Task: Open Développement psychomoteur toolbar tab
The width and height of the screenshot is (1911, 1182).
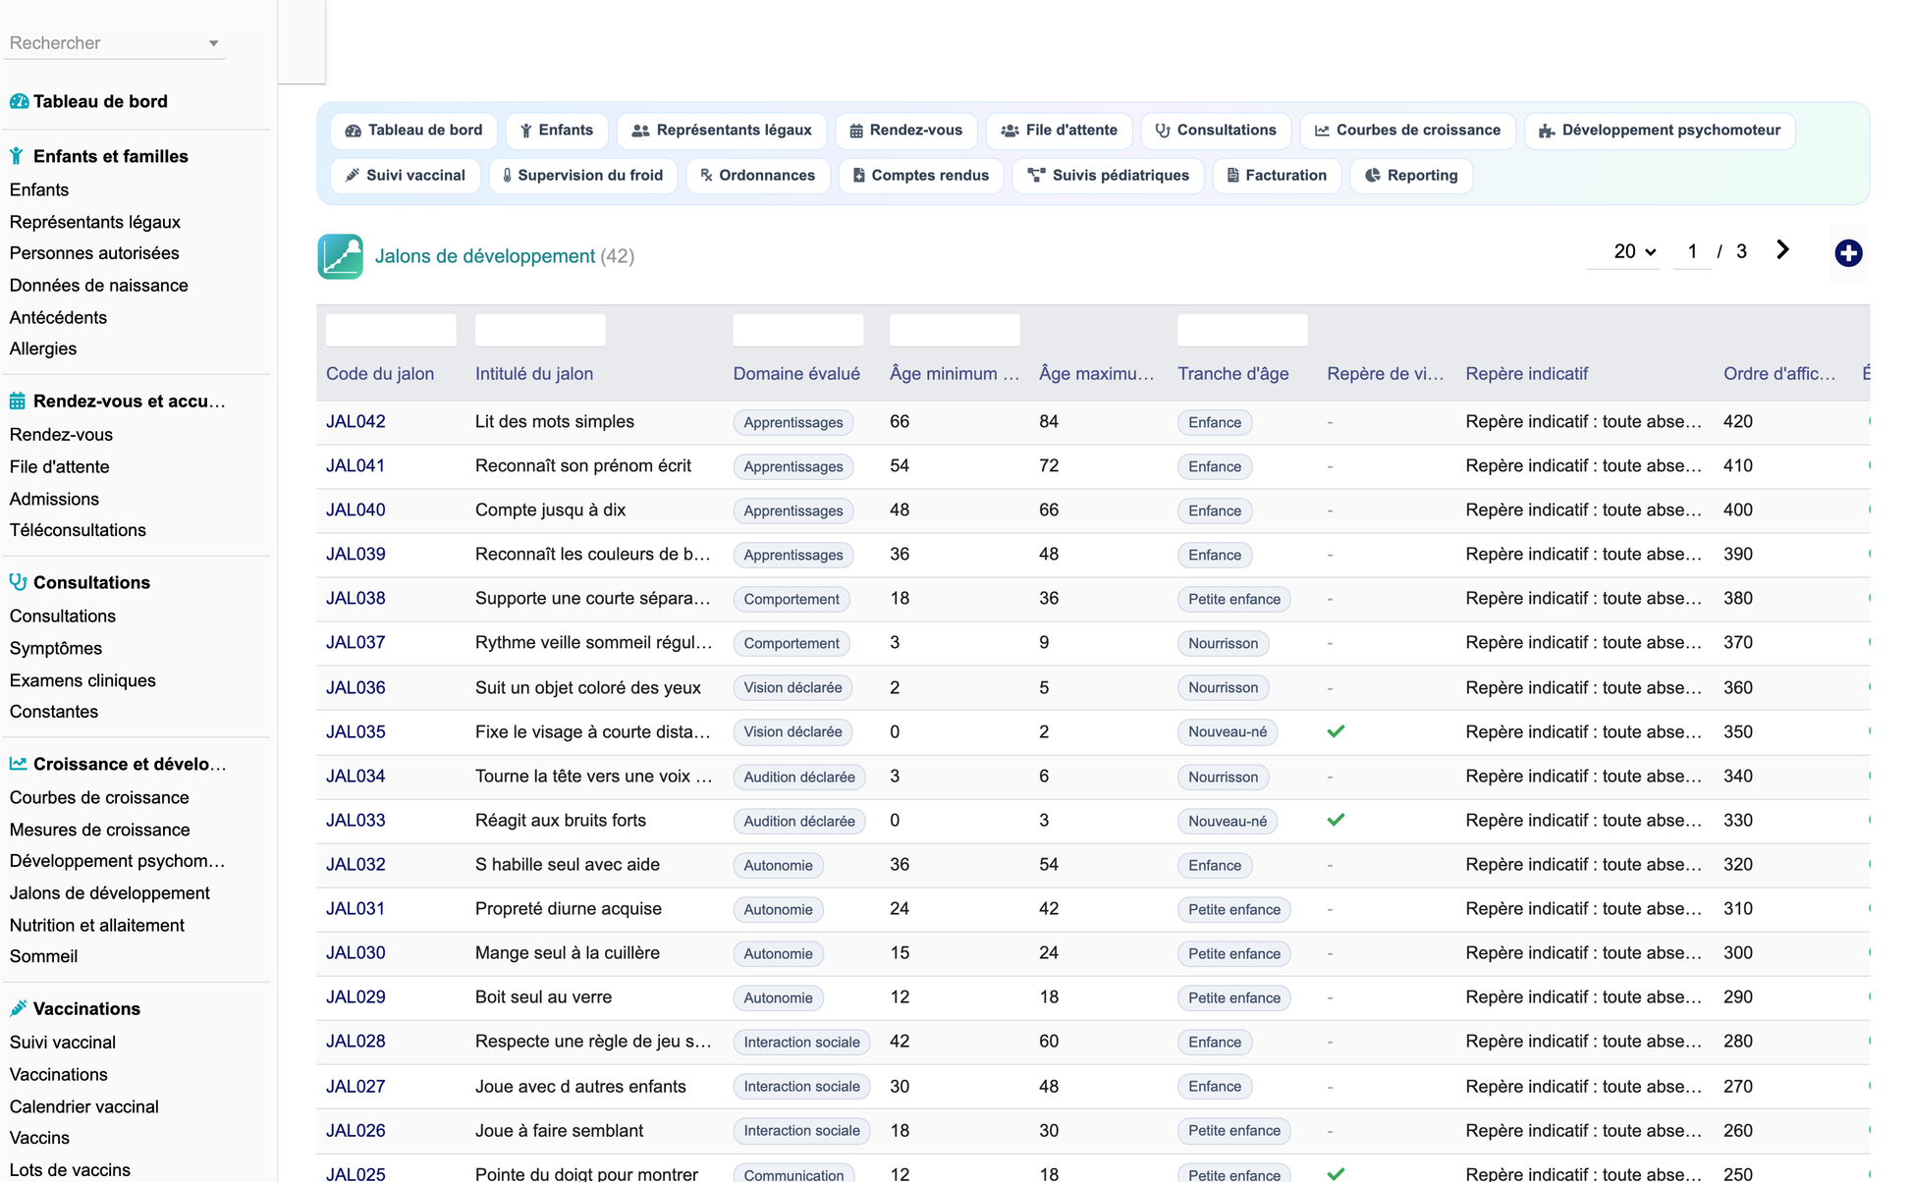Action: click(1660, 131)
